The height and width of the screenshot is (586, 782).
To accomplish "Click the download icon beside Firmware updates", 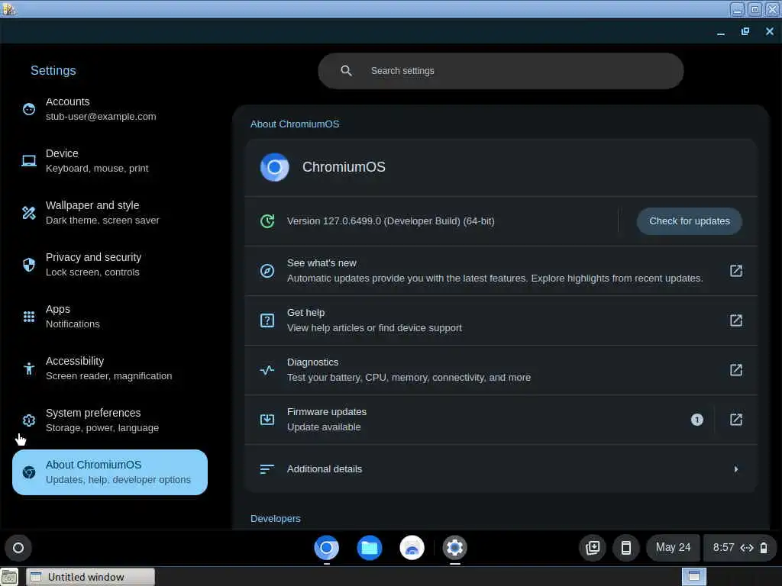I will (x=267, y=420).
